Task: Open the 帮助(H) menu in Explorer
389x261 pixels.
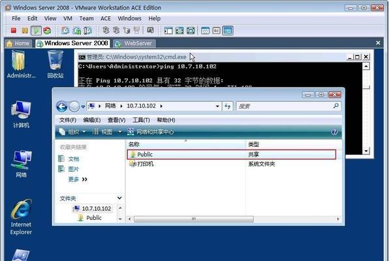Action: 166,120
